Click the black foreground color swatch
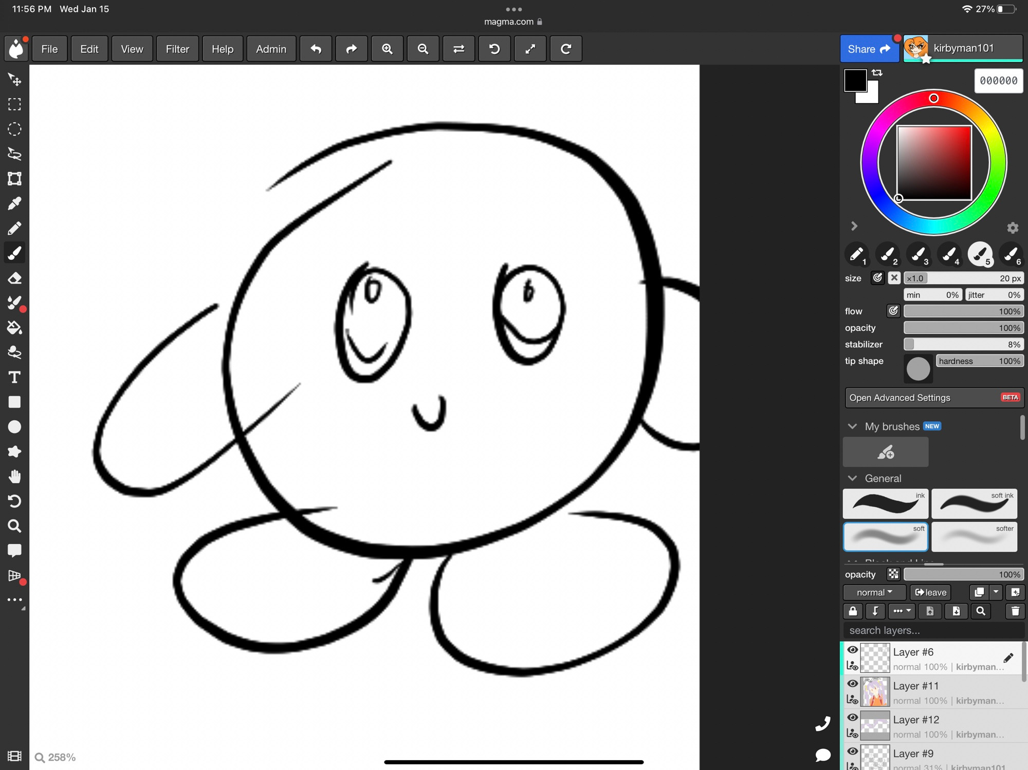Viewport: 1028px width, 770px height. 855,81
